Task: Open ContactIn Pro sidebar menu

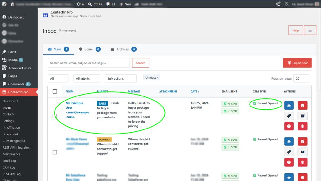Action: [x=18, y=92]
